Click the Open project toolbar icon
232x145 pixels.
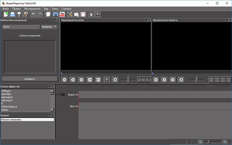[12, 14]
